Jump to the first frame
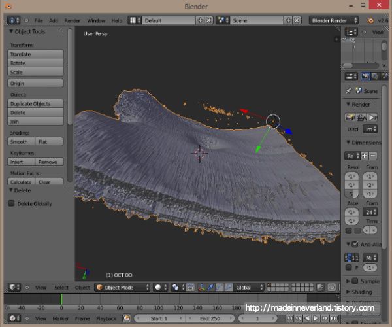This screenshot has height=327, width=392. 289,318
